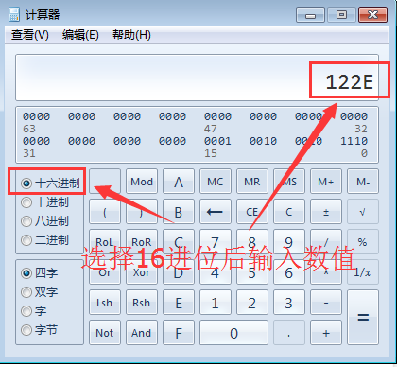Click the ± sign toggle button
This screenshot has width=397, height=367.
326,212
